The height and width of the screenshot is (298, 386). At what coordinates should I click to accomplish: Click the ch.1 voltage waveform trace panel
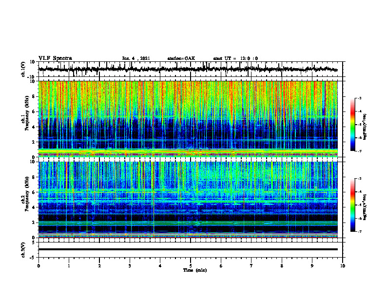(191, 69)
